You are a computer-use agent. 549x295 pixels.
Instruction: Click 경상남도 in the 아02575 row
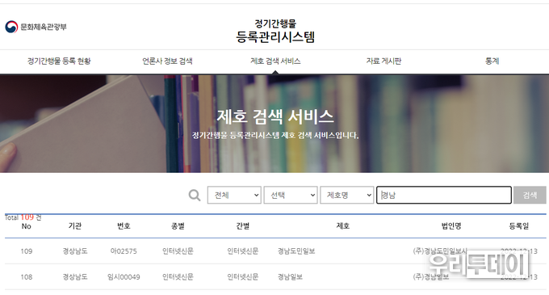pos(75,251)
